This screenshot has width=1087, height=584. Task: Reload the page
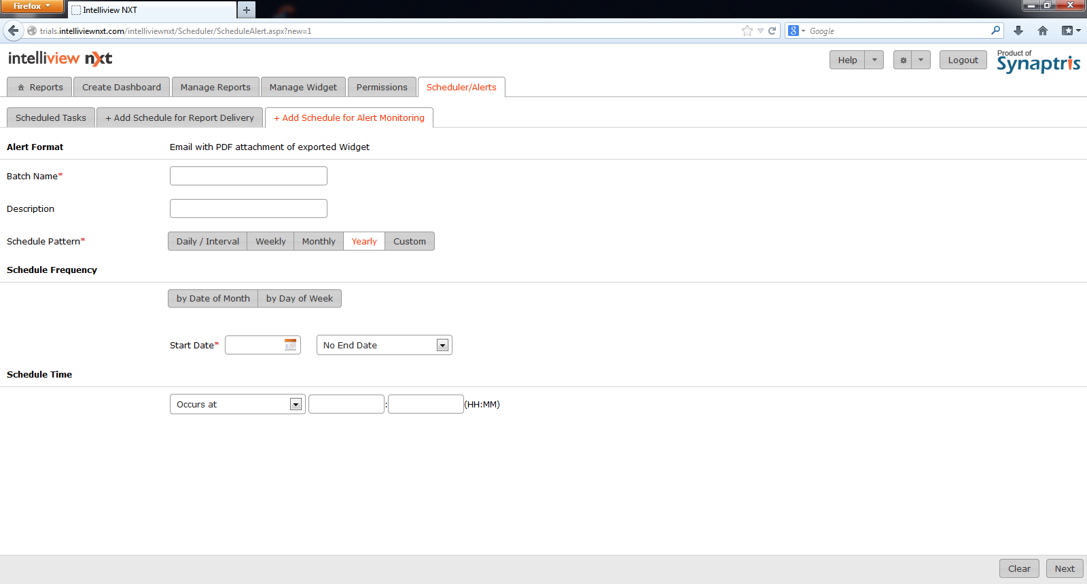[772, 31]
